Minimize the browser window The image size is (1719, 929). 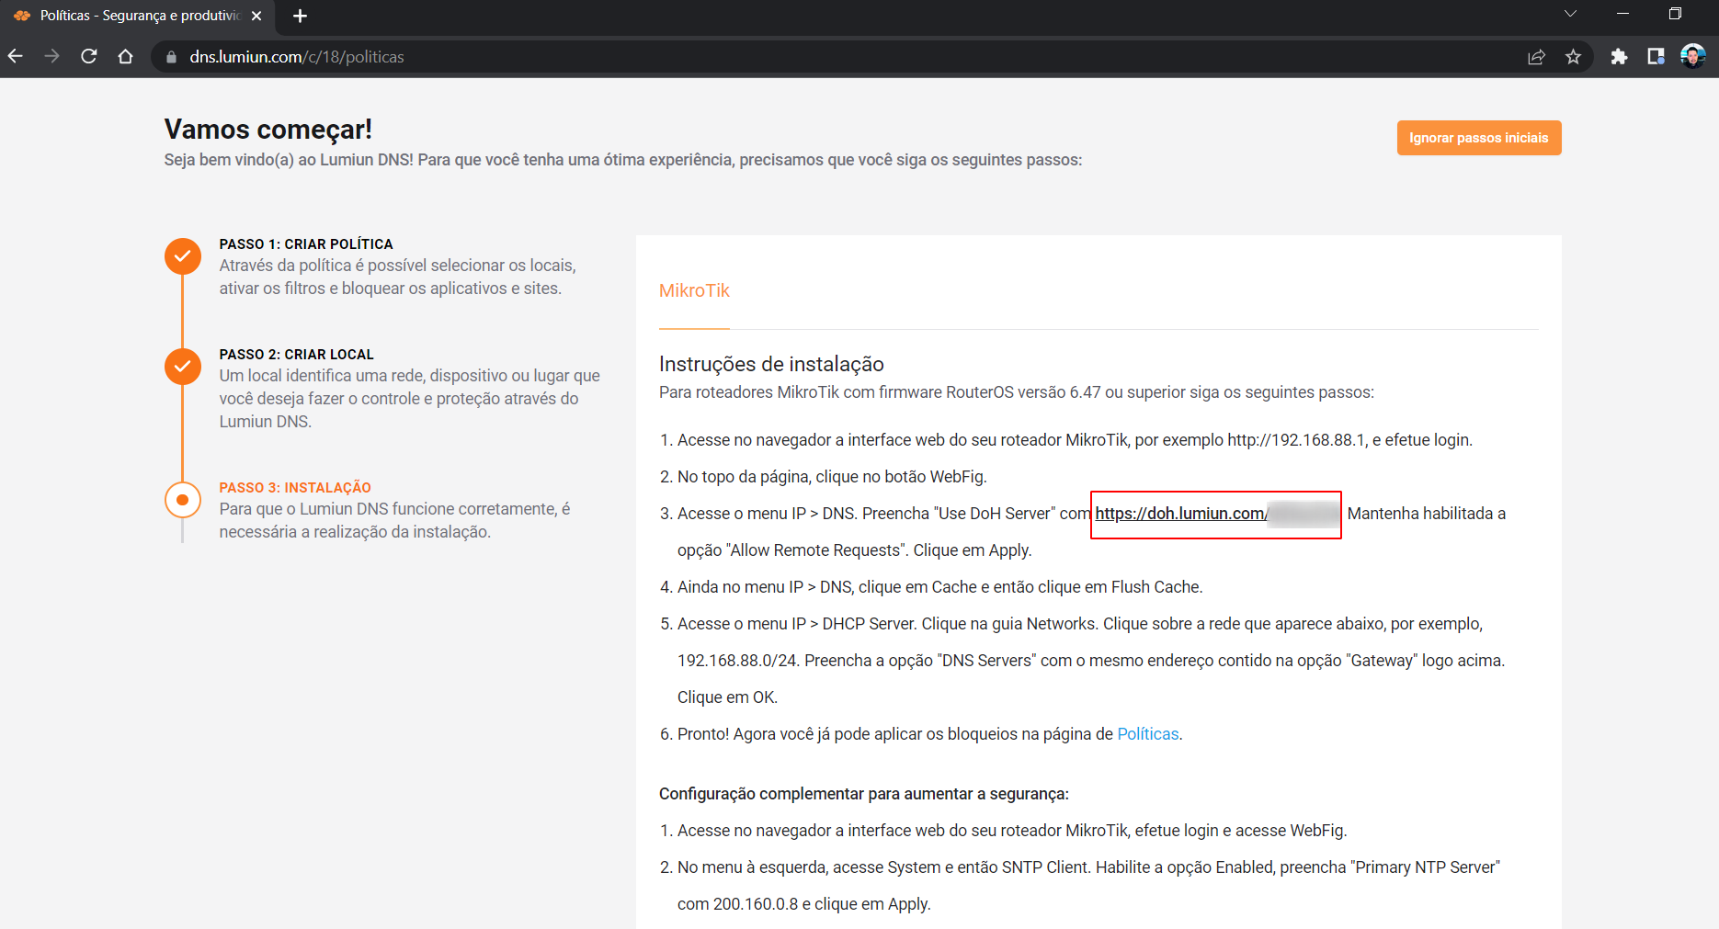[x=1622, y=14]
